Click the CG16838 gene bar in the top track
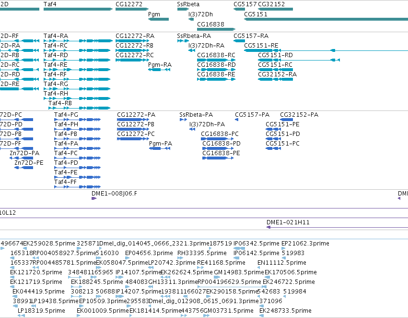The image size is (408, 318). (216, 29)
